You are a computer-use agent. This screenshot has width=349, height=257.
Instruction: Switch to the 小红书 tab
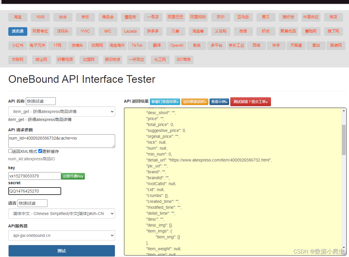(18, 46)
